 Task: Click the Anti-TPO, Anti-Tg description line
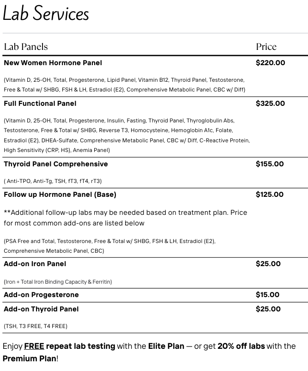[x=53, y=181]
